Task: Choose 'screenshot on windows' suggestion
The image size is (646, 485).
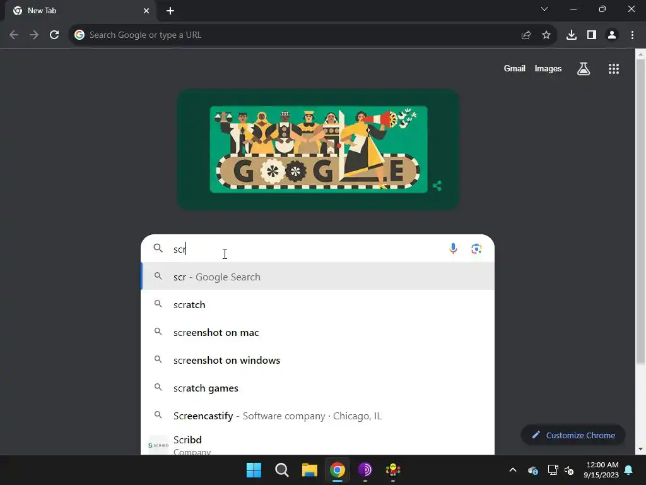Action: pyautogui.click(x=318, y=360)
